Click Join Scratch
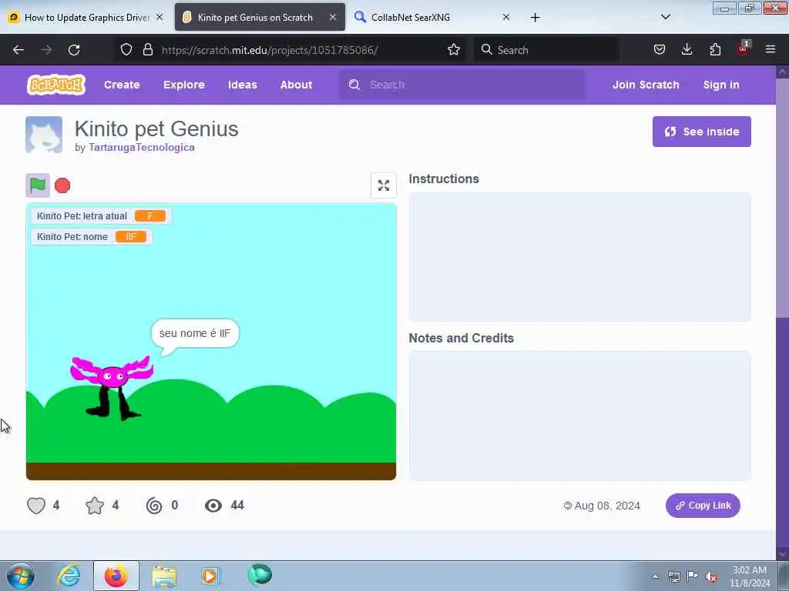 click(646, 85)
